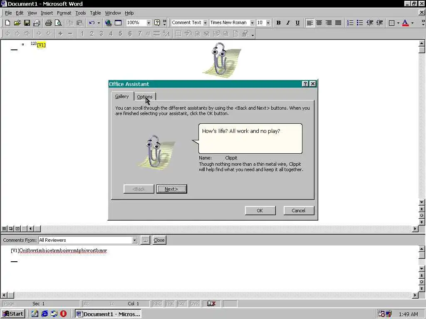The height and width of the screenshot is (319, 426).
Task: Open the Zoom 100% dropdown
Action: [x=149, y=23]
